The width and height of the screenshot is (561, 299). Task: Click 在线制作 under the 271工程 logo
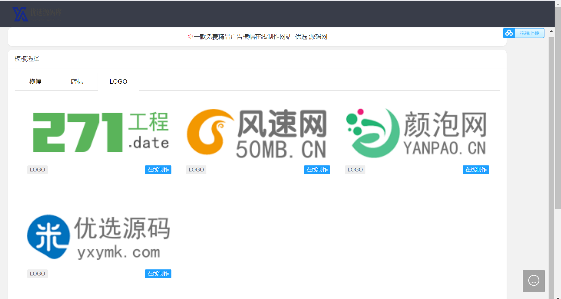tap(158, 170)
